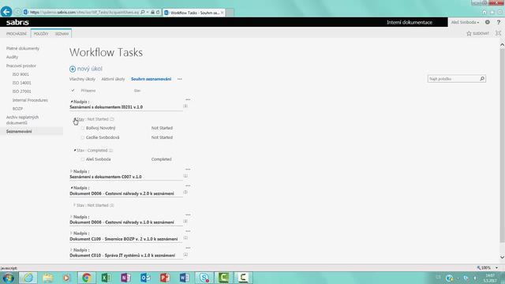Click in Najít položku search field
This screenshot has width=505, height=284.
pos(454,79)
